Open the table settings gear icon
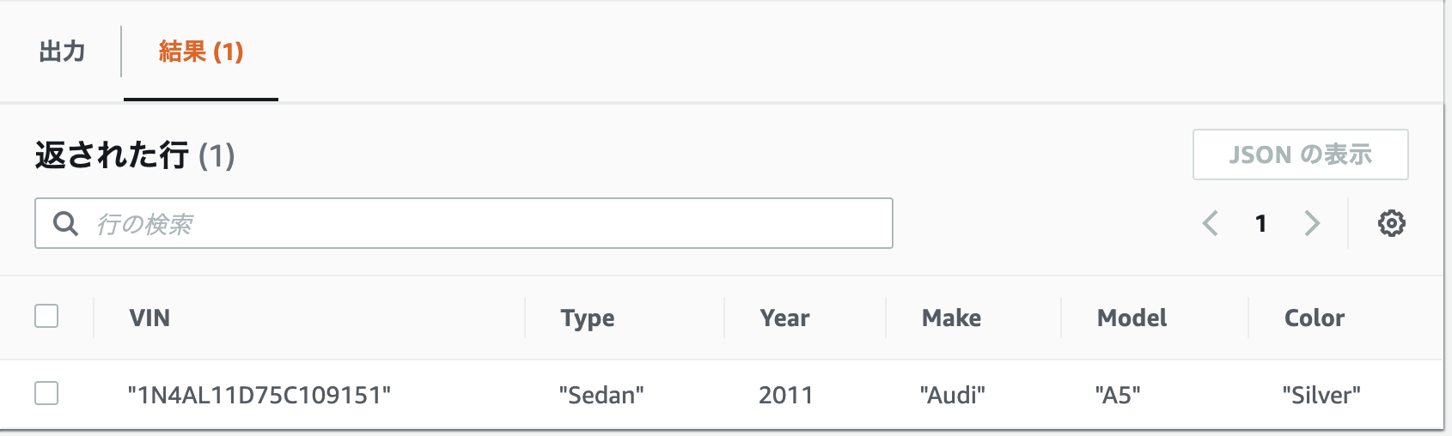Viewport: 1452px width, 436px height. point(1391,223)
